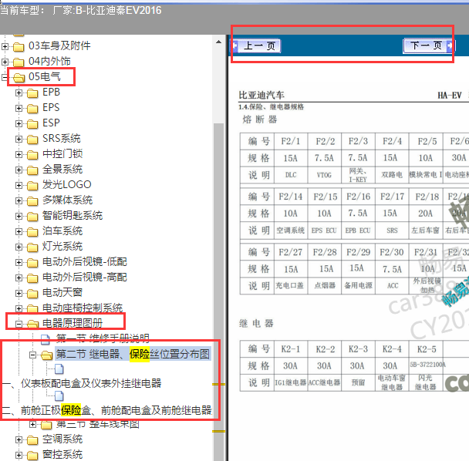Click the F2/30 fuse number cell
The image size is (469, 461).
tap(392, 252)
